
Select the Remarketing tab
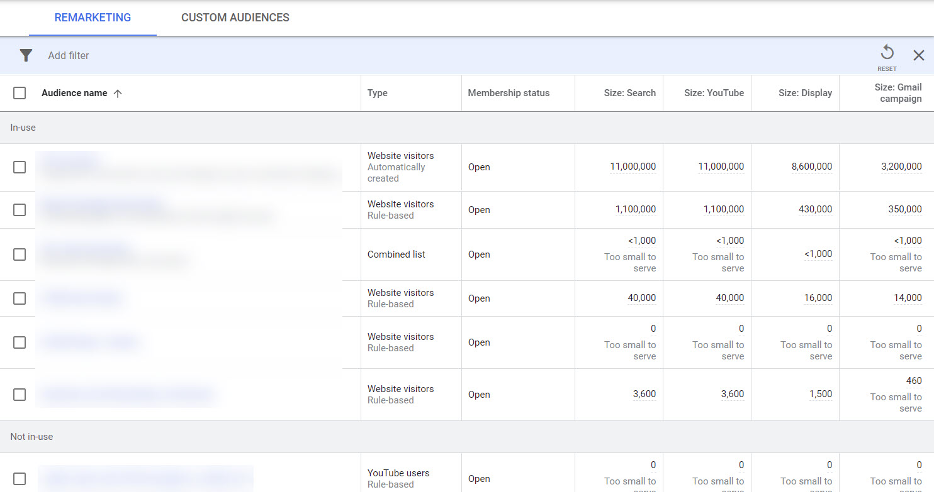click(x=93, y=18)
